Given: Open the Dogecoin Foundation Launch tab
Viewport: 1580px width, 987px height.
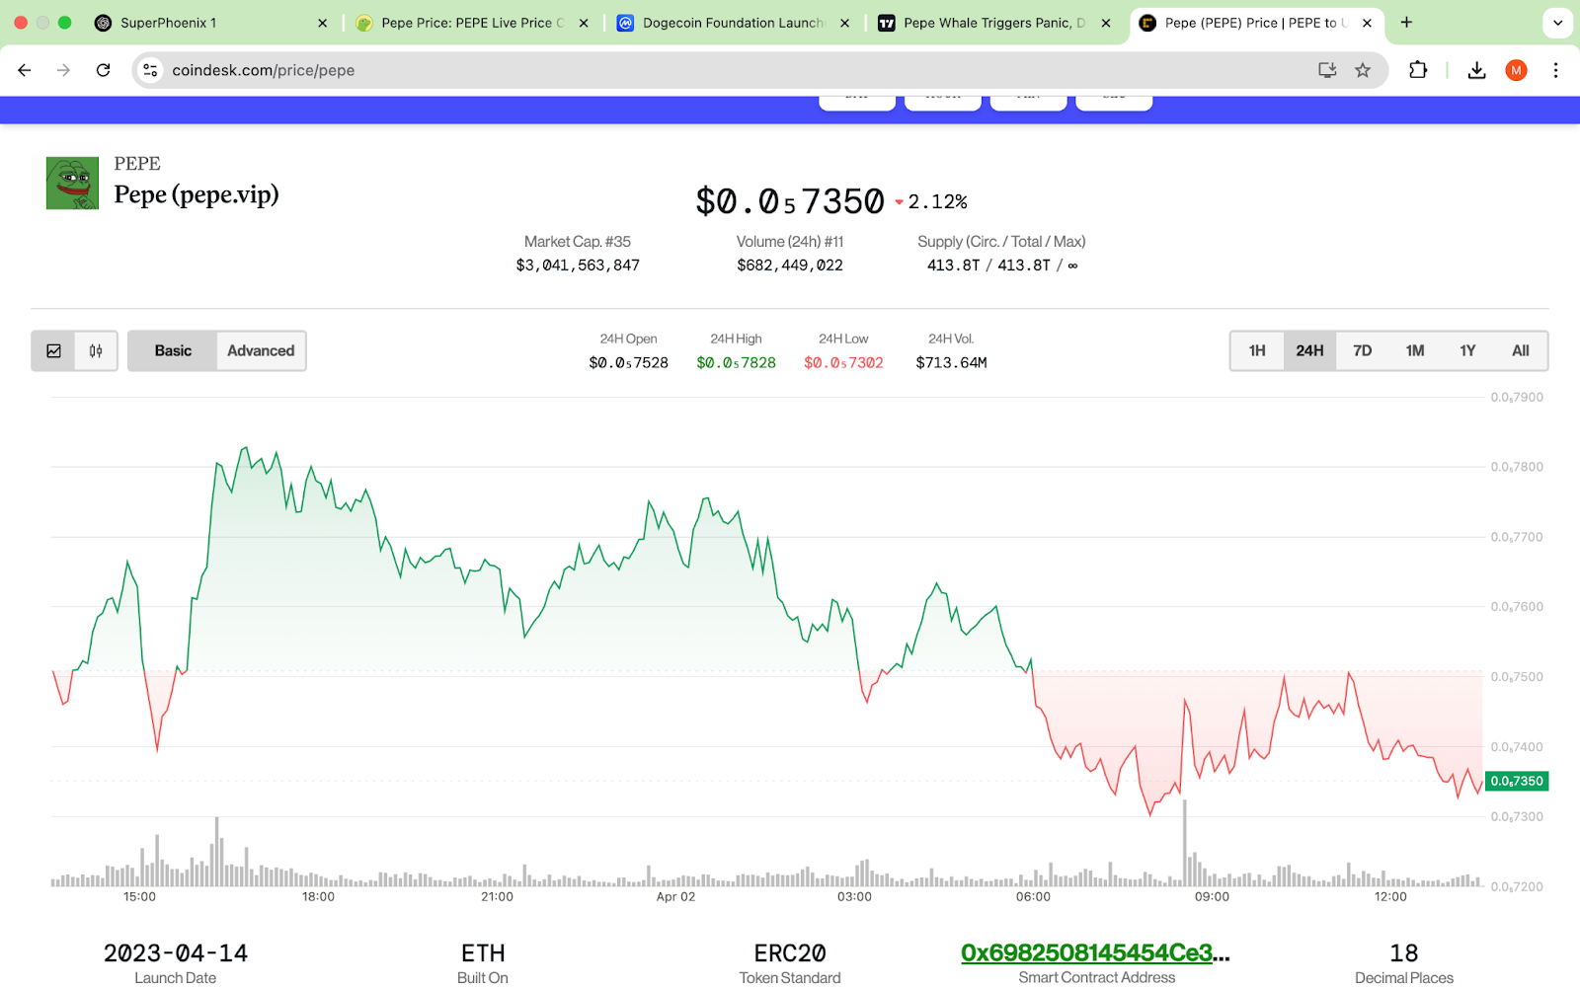Looking at the screenshot, I should coord(732,23).
